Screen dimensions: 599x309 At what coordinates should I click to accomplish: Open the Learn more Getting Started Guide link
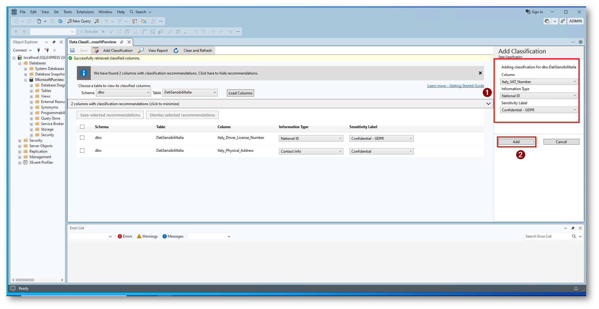click(456, 86)
